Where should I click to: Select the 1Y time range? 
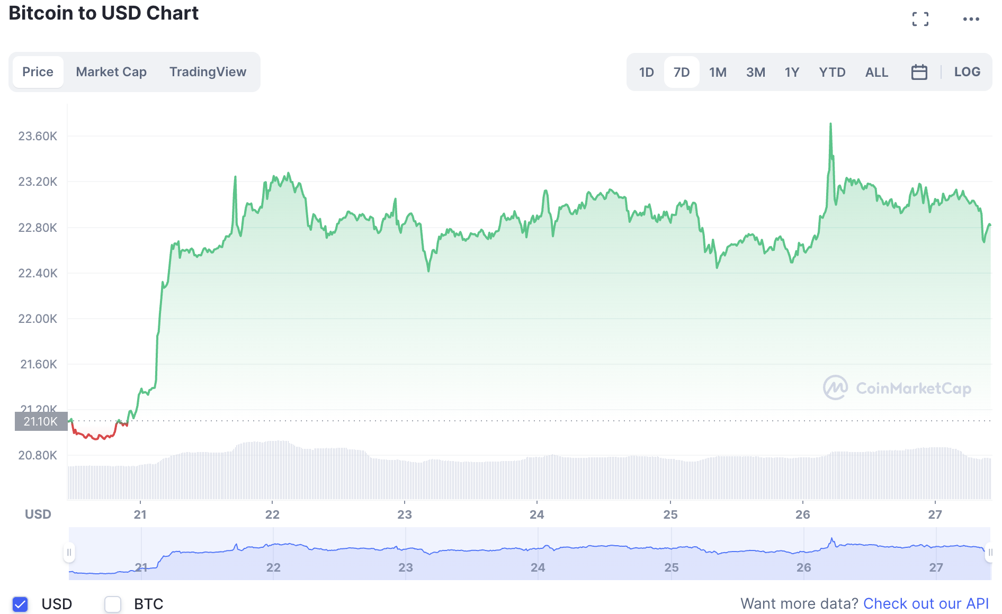point(792,72)
